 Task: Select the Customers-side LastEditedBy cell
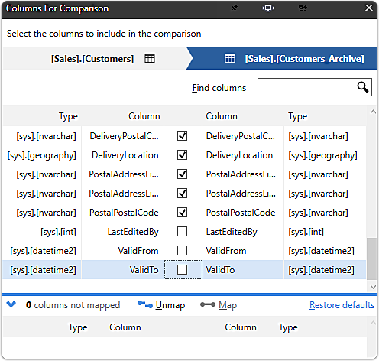pyautogui.click(x=122, y=232)
